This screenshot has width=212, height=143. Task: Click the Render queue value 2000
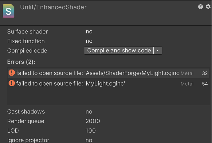[93, 121]
